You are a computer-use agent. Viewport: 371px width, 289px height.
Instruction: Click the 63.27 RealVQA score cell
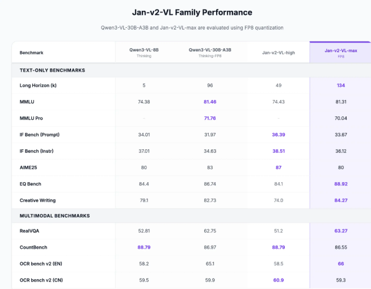340,231
